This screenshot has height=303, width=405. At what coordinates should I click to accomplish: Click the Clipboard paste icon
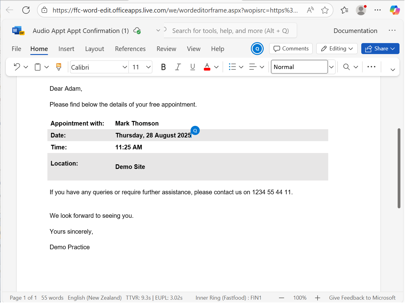tap(38, 67)
